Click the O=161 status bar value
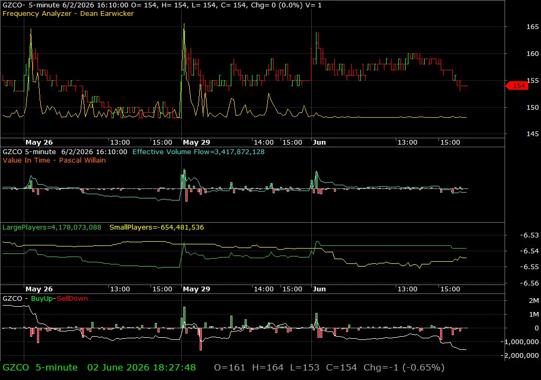541x380 pixels. pos(229,367)
